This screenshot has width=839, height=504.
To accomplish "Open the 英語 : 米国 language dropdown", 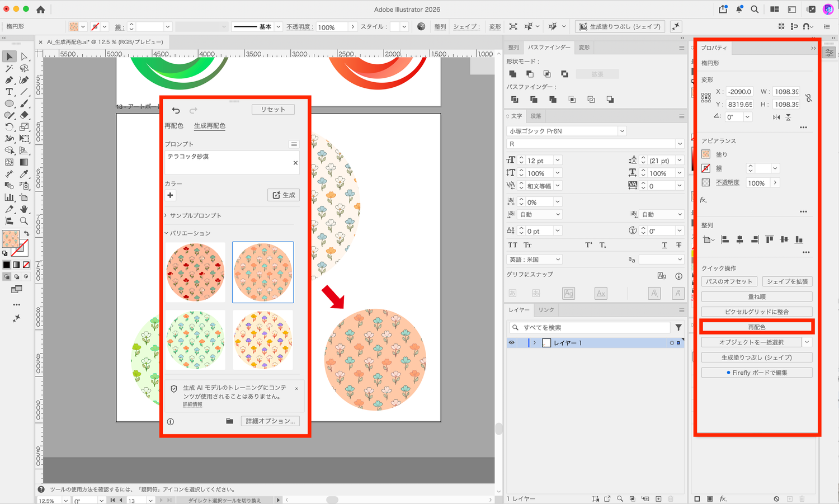I will [x=558, y=260].
